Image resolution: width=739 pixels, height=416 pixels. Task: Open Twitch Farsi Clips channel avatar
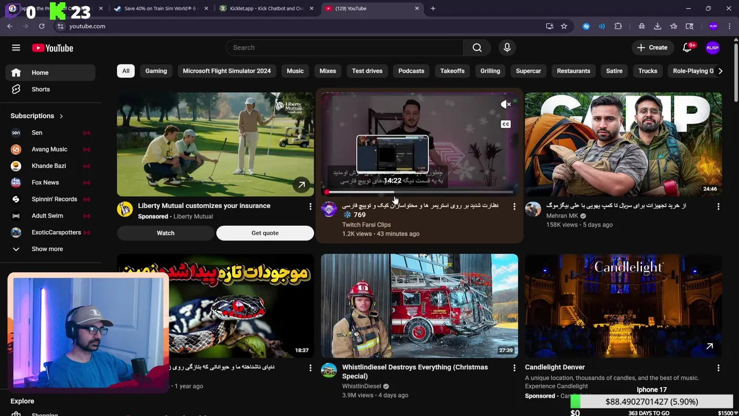tap(329, 209)
